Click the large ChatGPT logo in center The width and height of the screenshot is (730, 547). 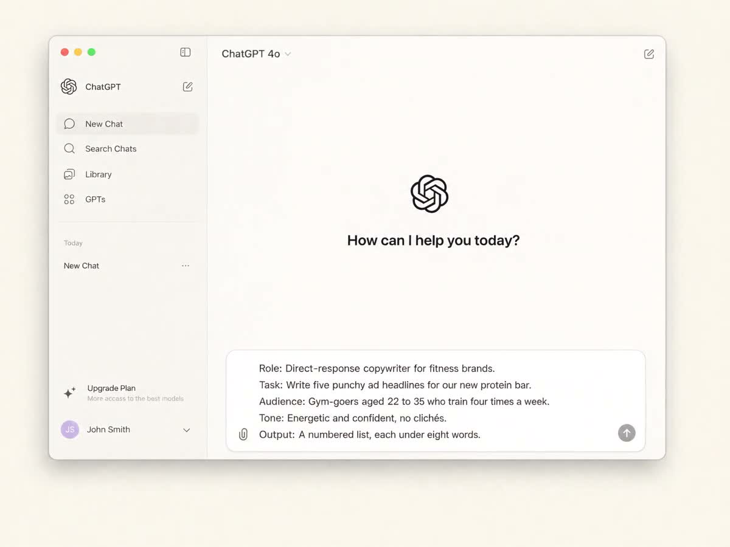tap(429, 194)
